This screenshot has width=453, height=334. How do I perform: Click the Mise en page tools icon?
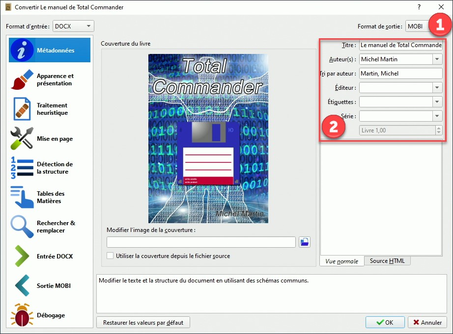coord(22,139)
